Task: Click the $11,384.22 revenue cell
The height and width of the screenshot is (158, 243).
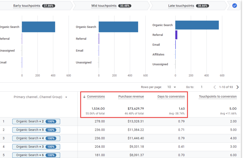Action: pyautogui.click(x=136, y=130)
